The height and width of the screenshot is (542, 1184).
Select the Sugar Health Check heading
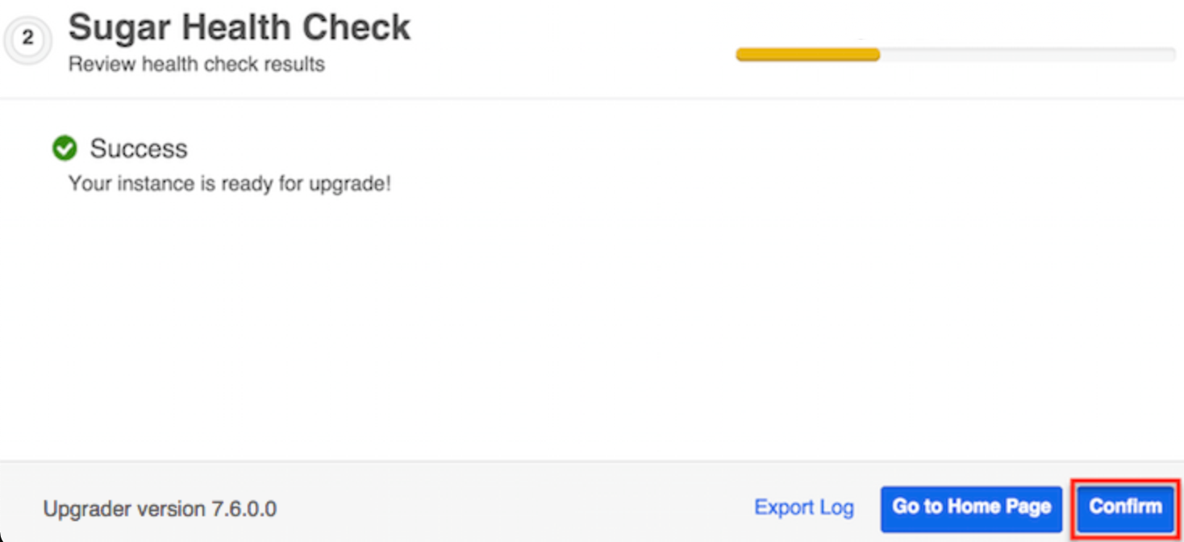(240, 28)
